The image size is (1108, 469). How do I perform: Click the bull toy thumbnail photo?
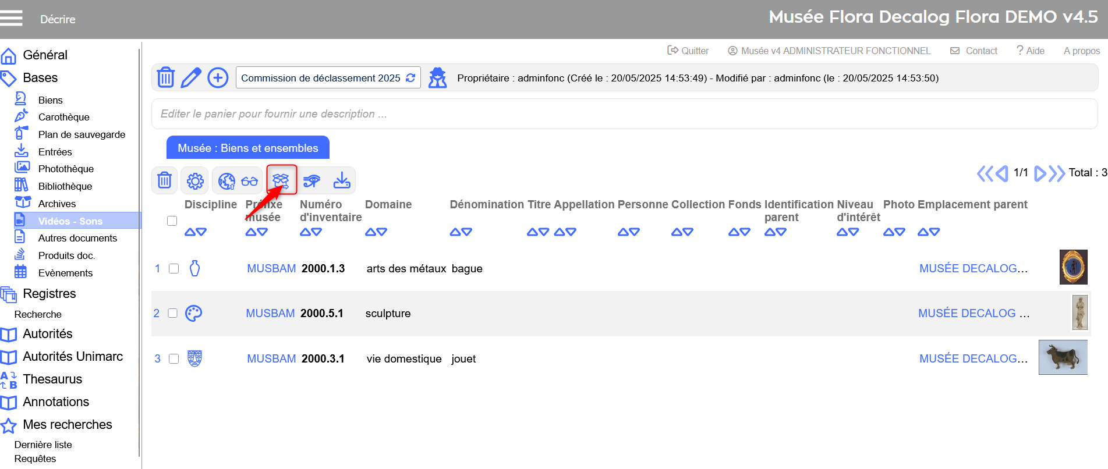1063,357
